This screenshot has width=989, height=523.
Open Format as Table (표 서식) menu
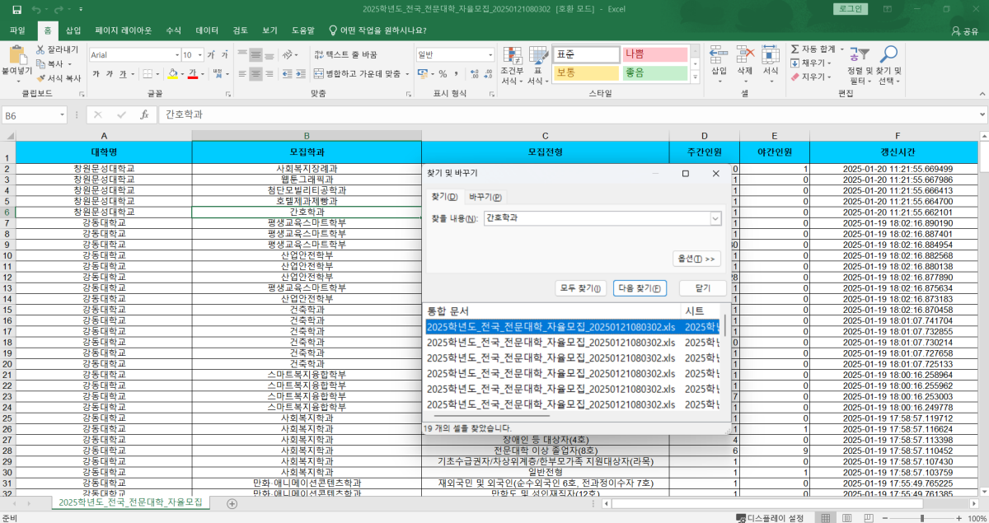pos(537,65)
